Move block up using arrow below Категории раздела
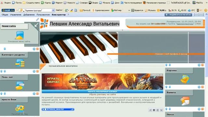Screen dimensions: 208x117 point(1,71)
